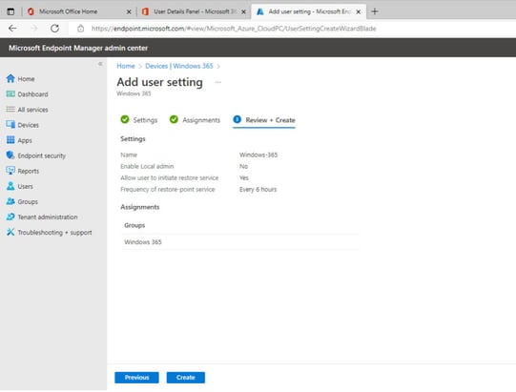The image size is (516, 392).
Task: Close the Add user setting tab
Action: tap(359, 11)
